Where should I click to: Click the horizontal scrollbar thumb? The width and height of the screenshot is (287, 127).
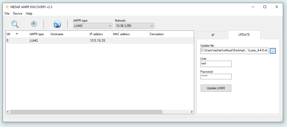[x=86, y=112]
